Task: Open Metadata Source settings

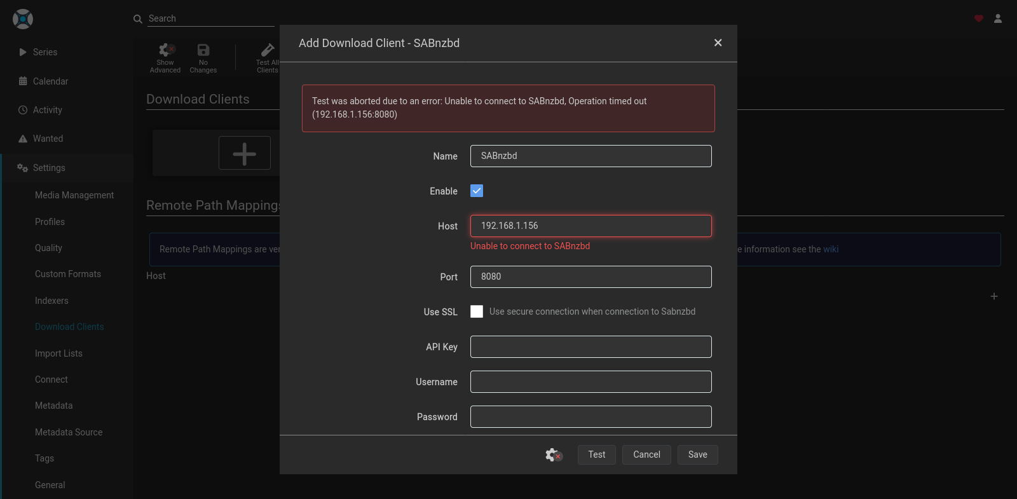Action: click(x=69, y=432)
